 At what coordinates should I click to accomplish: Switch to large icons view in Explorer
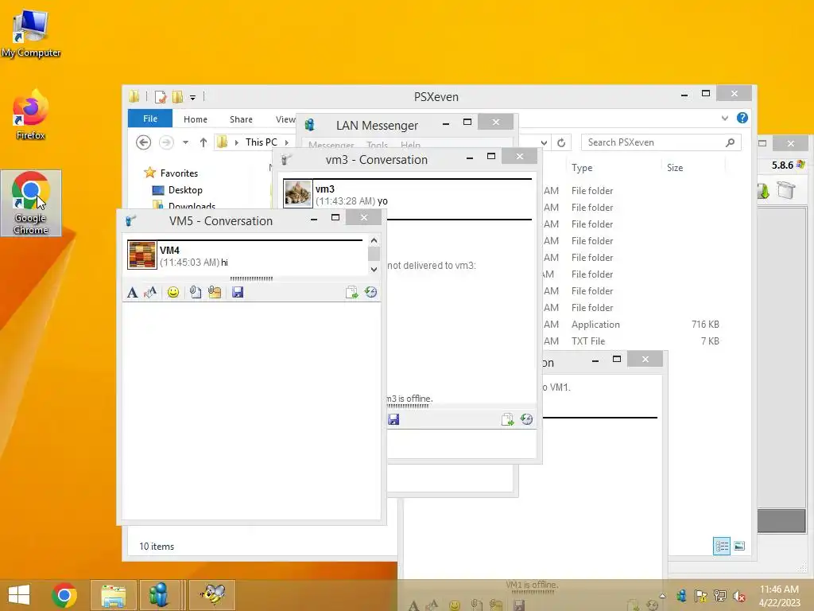(x=739, y=546)
